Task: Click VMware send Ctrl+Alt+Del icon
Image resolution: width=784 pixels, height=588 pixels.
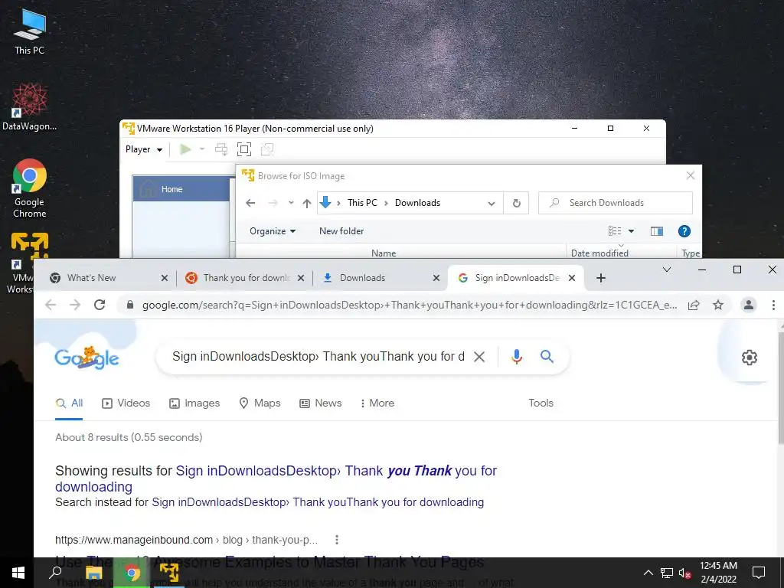Action: [221, 149]
